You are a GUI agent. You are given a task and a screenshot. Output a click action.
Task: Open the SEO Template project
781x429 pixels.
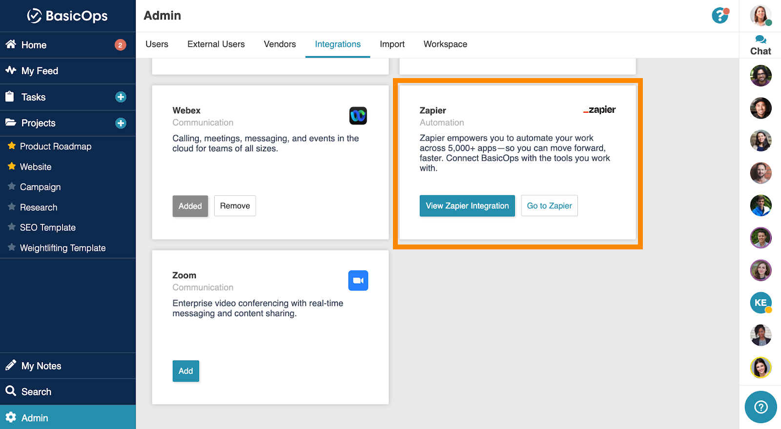click(x=48, y=227)
